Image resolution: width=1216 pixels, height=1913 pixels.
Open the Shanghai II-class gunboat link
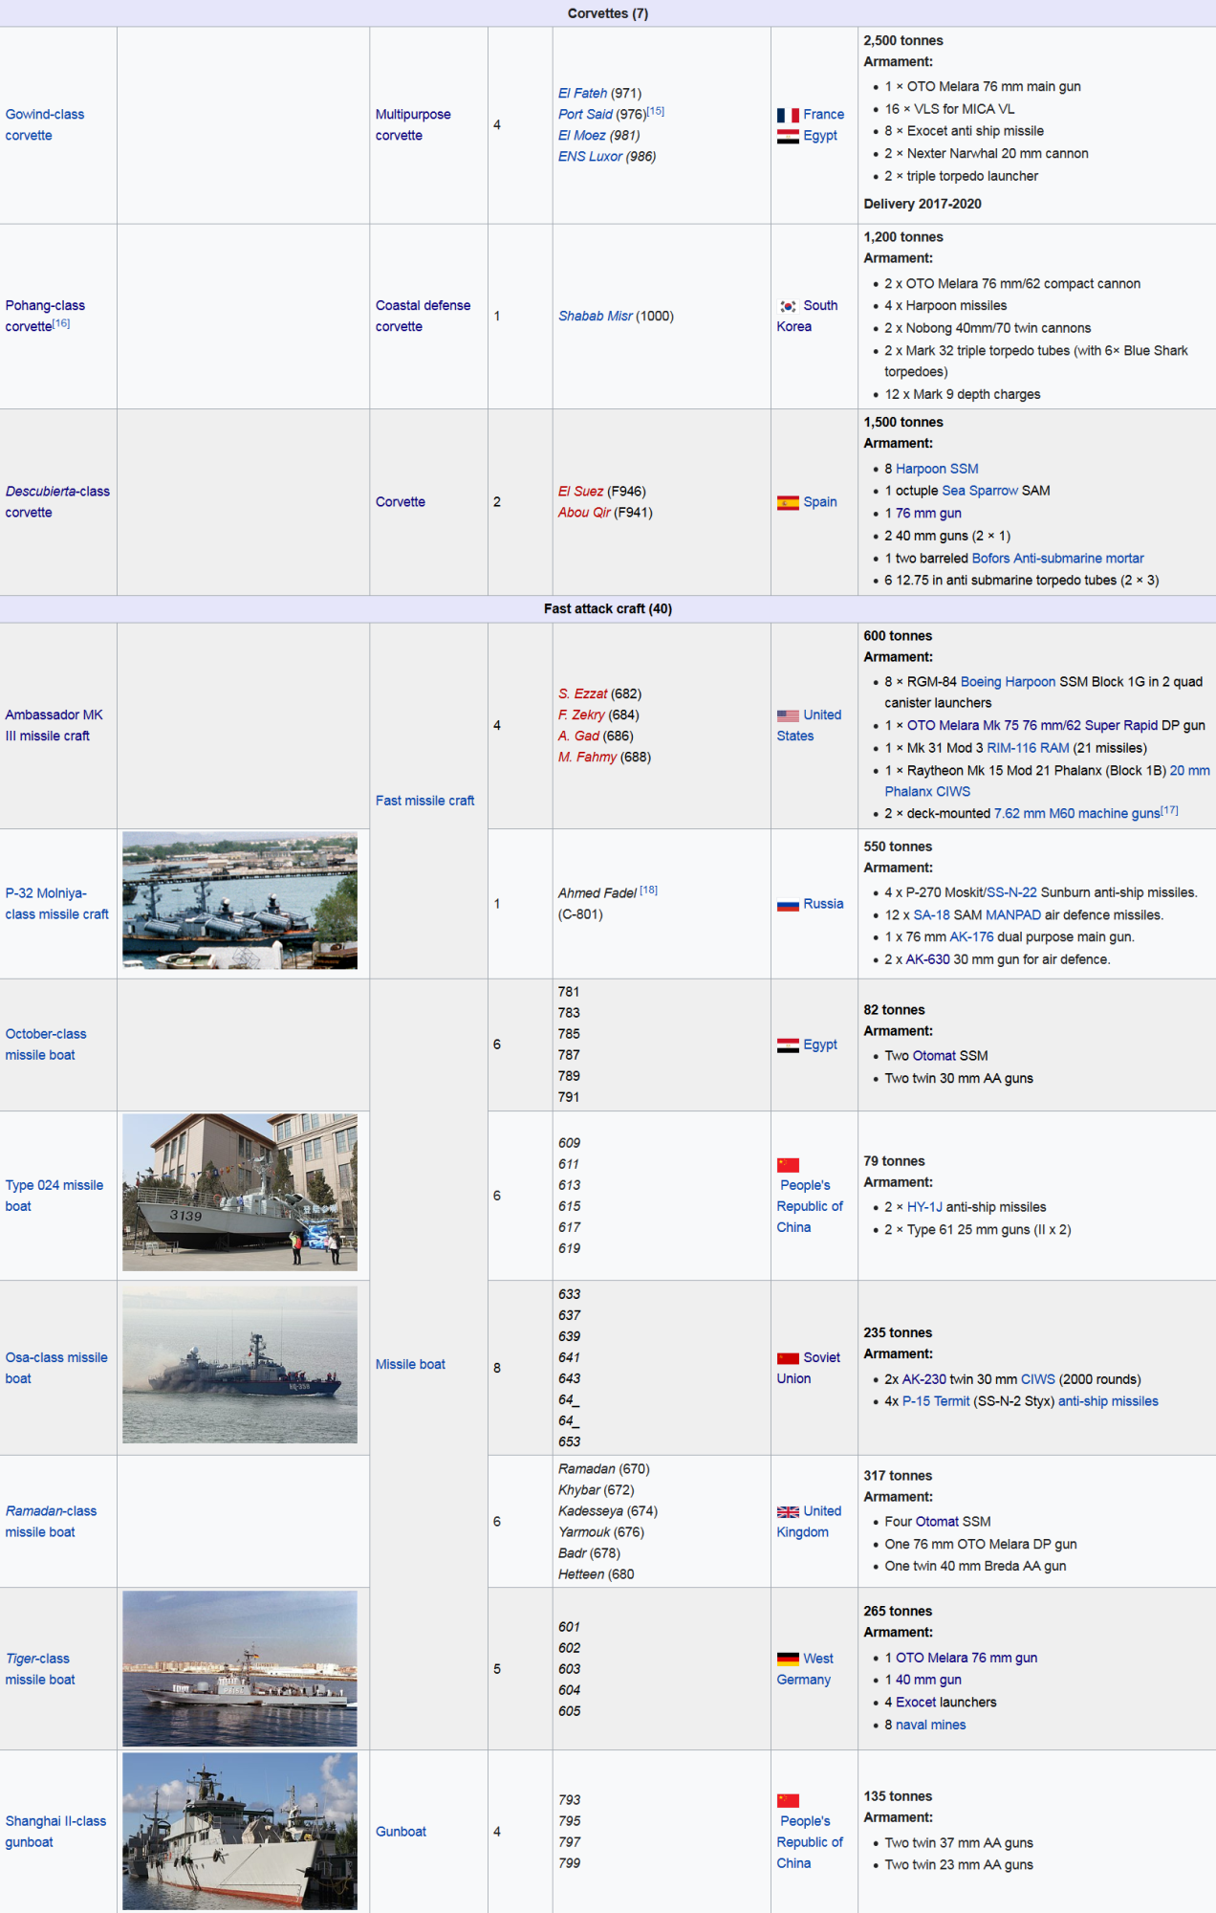55,1832
